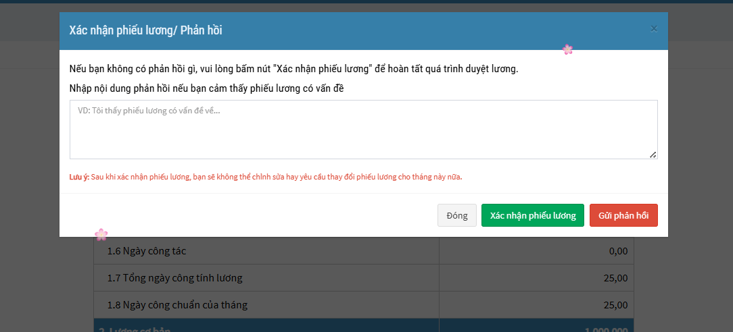The width and height of the screenshot is (733, 332).
Task: Click the textarea resize handle corner
Action: (x=653, y=155)
